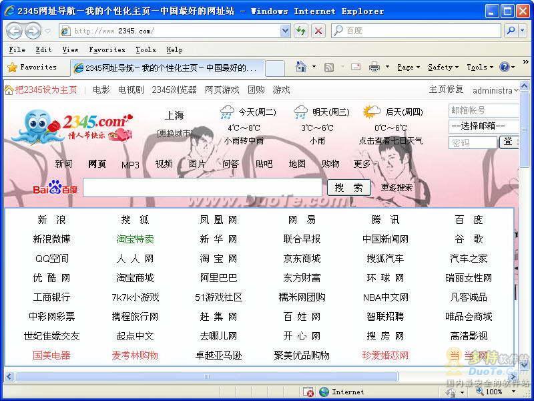
Task: Open the Safety dropdown menu
Action: (443, 68)
